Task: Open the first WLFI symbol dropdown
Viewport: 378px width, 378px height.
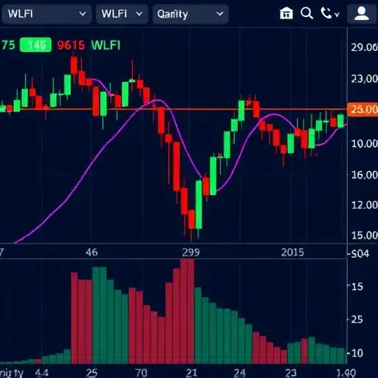Action: [x=47, y=14]
